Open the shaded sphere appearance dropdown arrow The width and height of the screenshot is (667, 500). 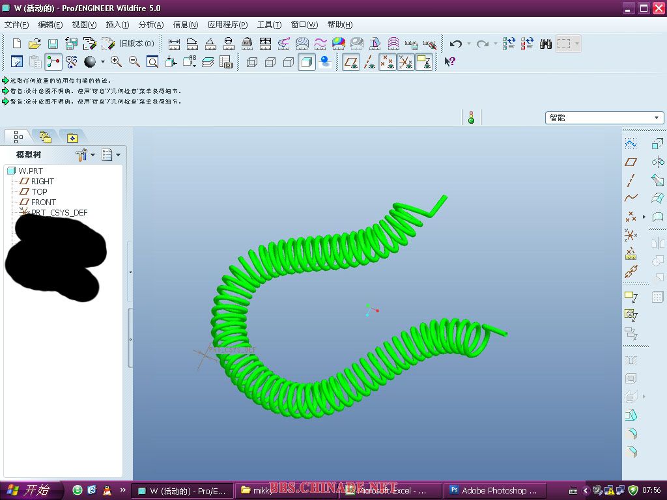click(102, 62)
